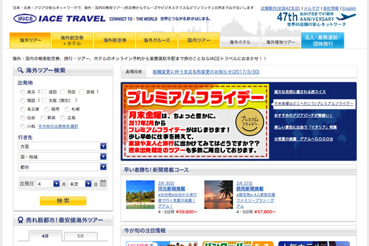Select 小松 departure radio button
Screen dimensions: 369x246
coord(23,127)
